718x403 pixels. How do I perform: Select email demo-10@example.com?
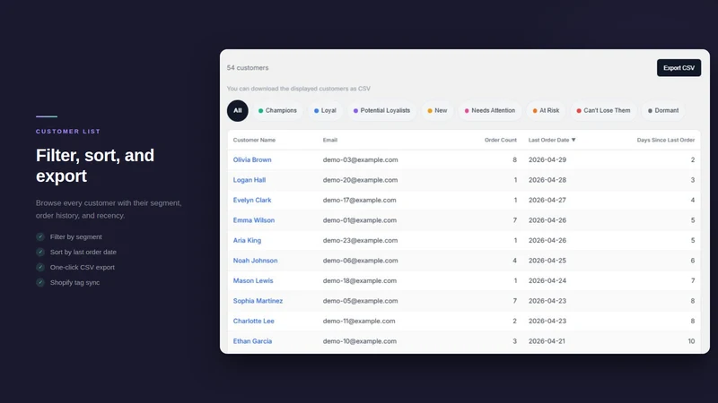click(x=360, y=341)
